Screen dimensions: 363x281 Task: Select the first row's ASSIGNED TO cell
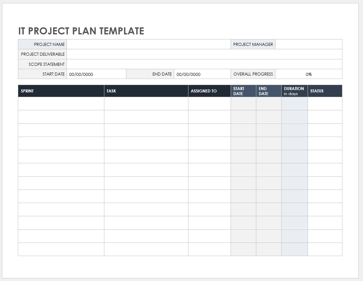pos(209,104)
